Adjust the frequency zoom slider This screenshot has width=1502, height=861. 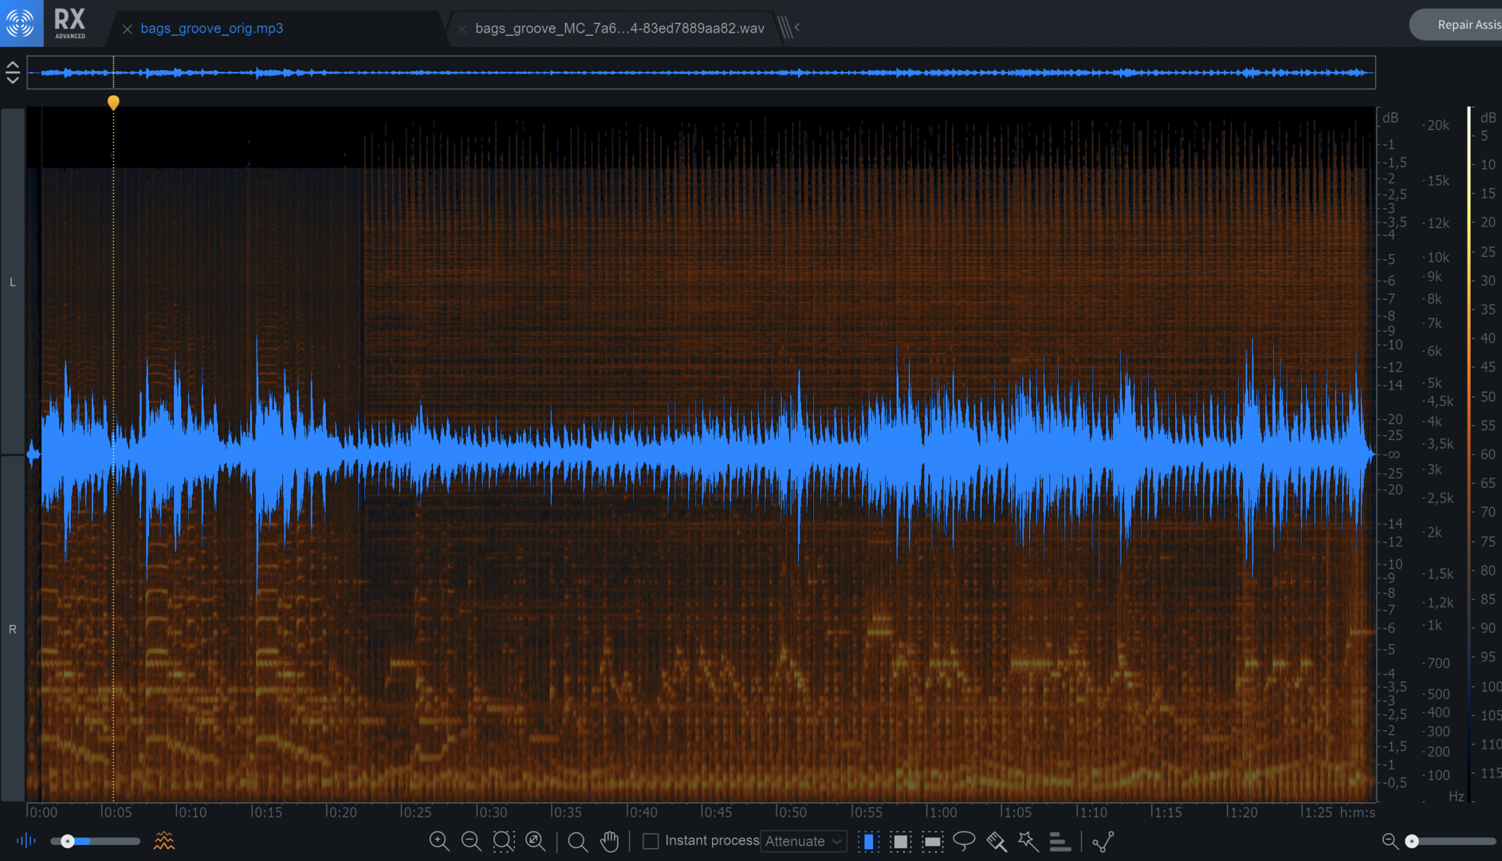point(1450,841)
